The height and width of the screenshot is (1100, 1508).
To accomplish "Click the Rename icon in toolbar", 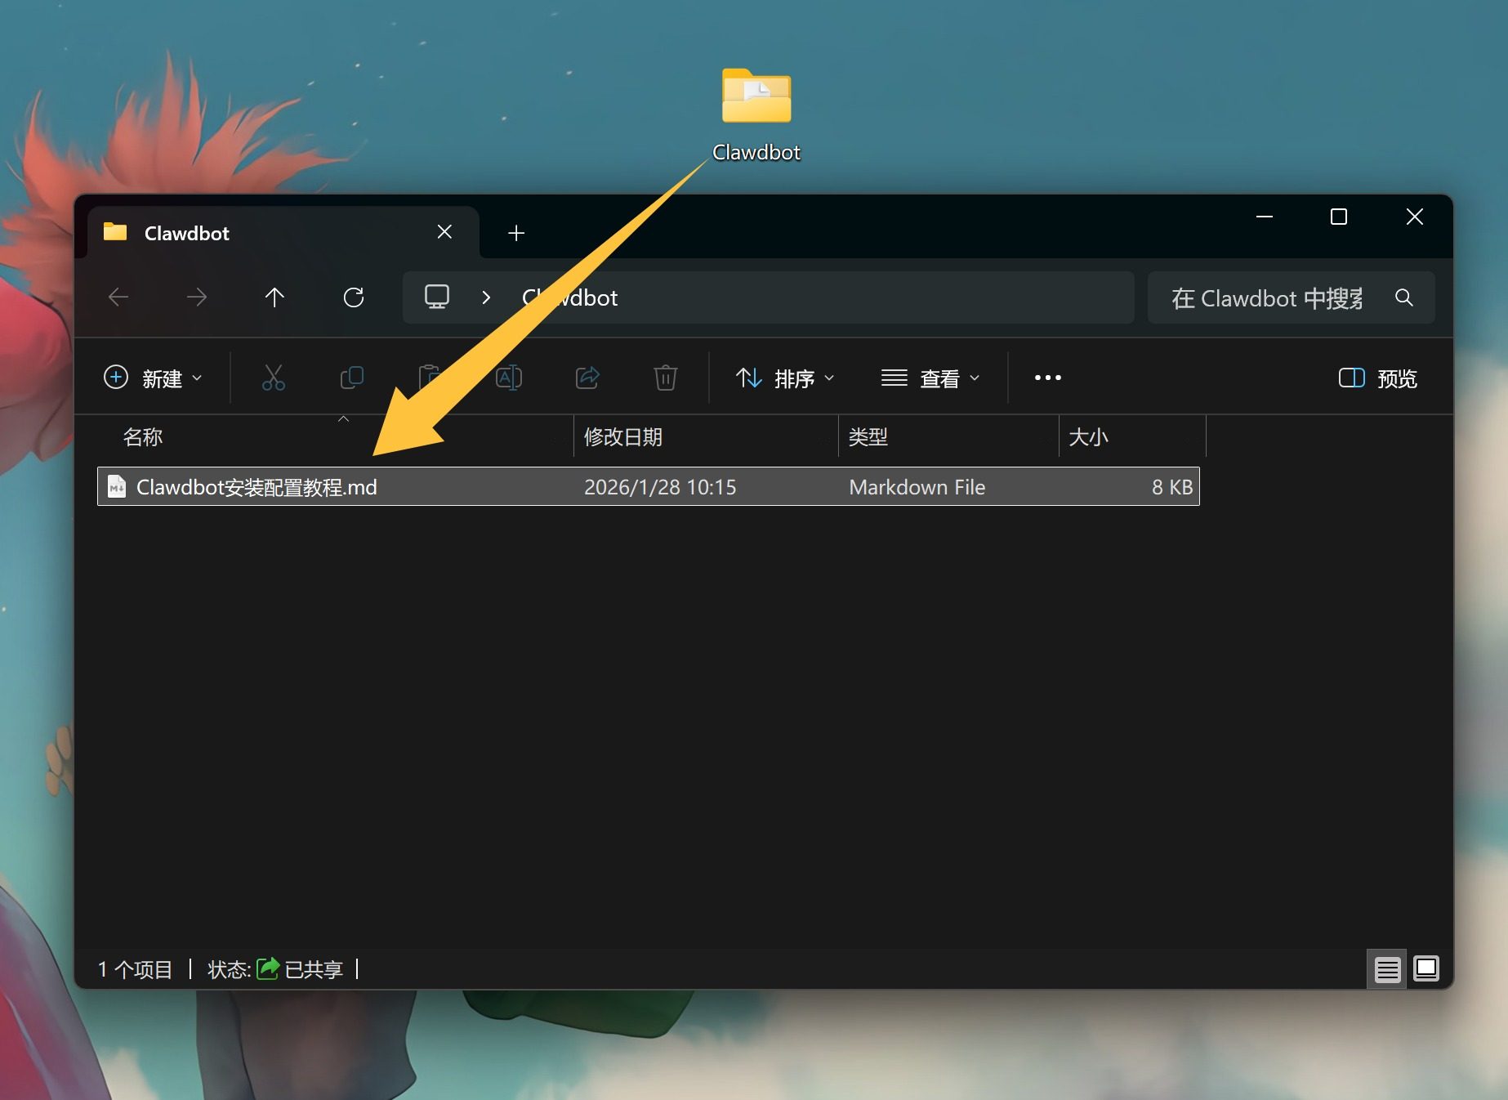I will pos(509,378).
